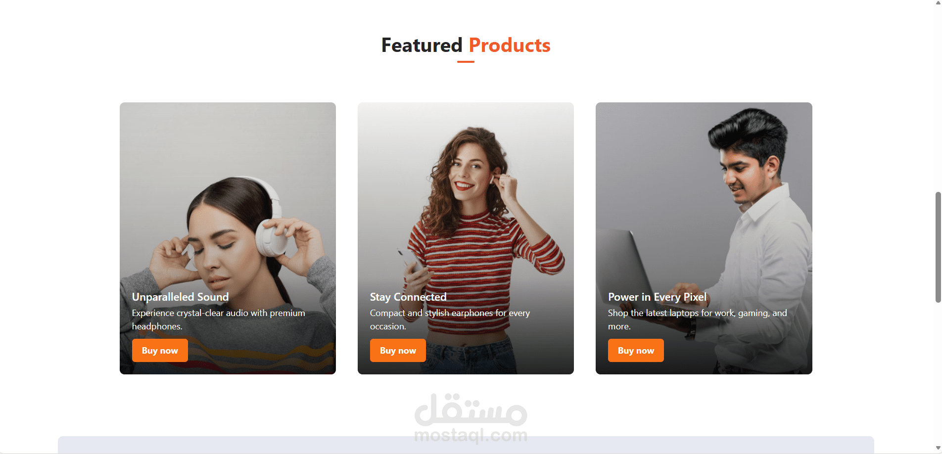Click the scrollbar track below the thumb
This screenshot has width=942, height=454.
pos(938,373)
